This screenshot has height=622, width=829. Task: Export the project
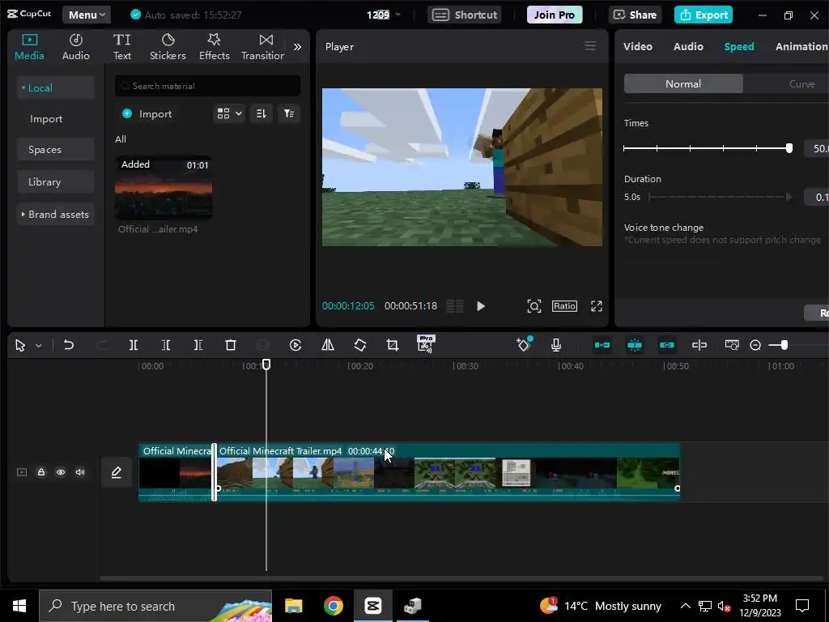click(x=704, y=15)
